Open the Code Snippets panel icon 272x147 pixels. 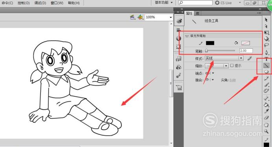179,59
